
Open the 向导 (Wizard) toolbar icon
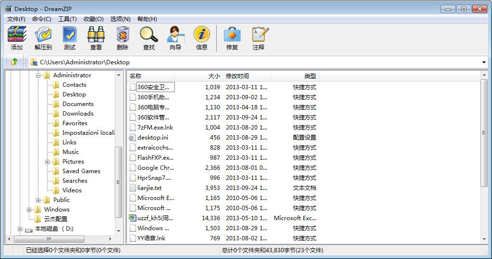[175, 35]
